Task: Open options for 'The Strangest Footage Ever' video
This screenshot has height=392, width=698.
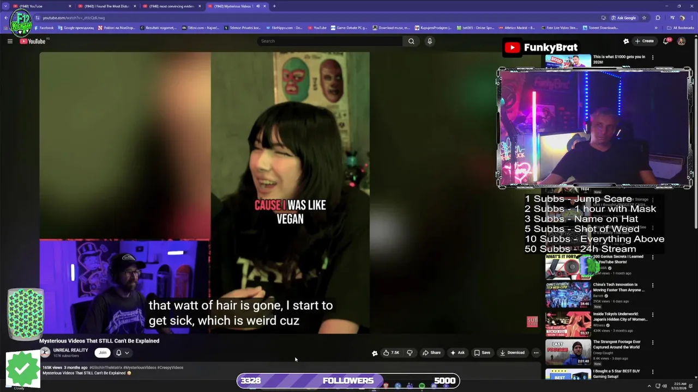Action: point(653,342)
